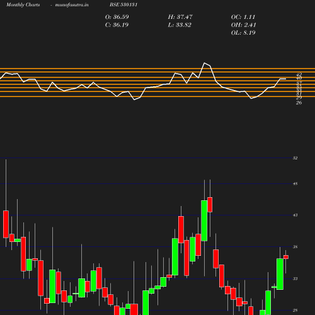Screen dimensions: 315x315
Task: Click the "Monthly Charts" title text
Action: (x=23, y=5)
